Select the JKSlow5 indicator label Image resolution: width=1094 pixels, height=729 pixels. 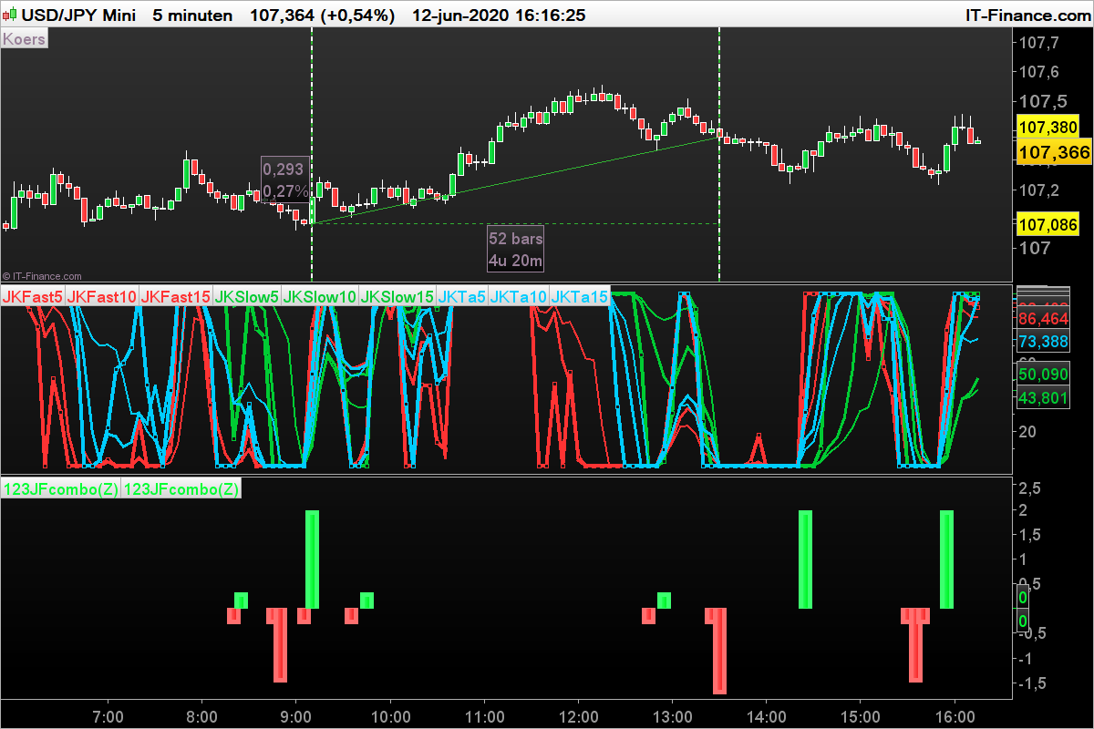[x=247, y=297]
